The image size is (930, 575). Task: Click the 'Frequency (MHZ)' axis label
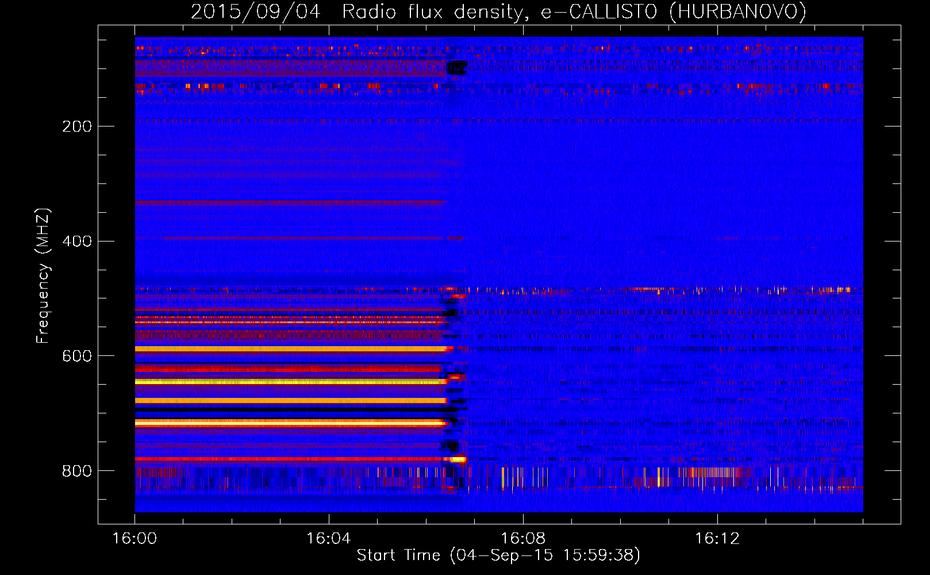pyautogui.click(x=44, y=275)
